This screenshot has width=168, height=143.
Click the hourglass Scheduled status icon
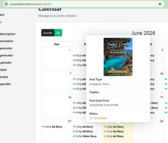click(x=91, y=118)
